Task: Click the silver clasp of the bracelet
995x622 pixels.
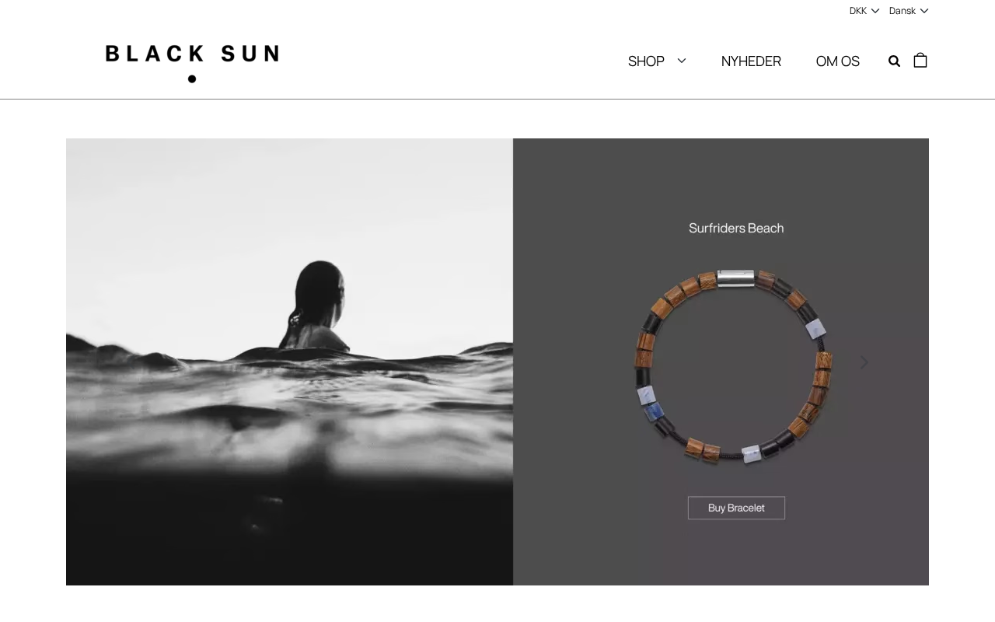Action: tap(735, 278)
